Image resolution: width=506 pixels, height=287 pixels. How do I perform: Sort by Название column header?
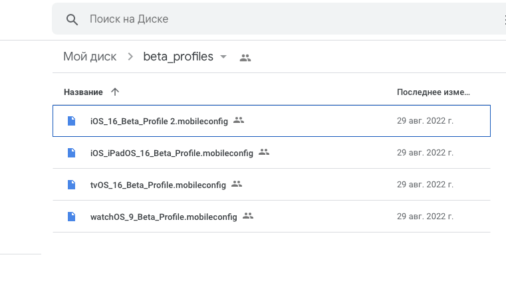[83, 92]
